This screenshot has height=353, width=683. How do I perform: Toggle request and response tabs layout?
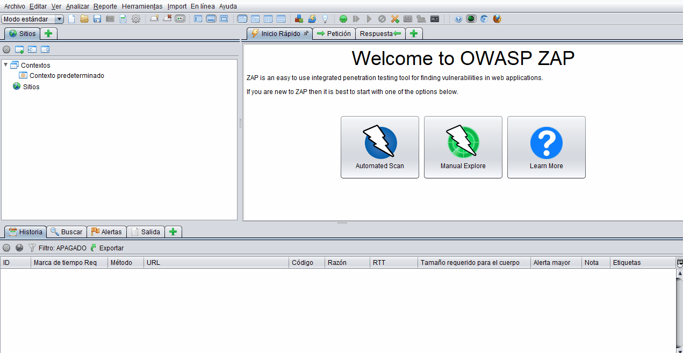242,19
